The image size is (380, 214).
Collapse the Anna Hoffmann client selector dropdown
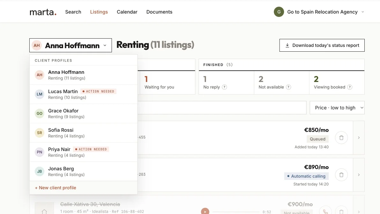70,45
